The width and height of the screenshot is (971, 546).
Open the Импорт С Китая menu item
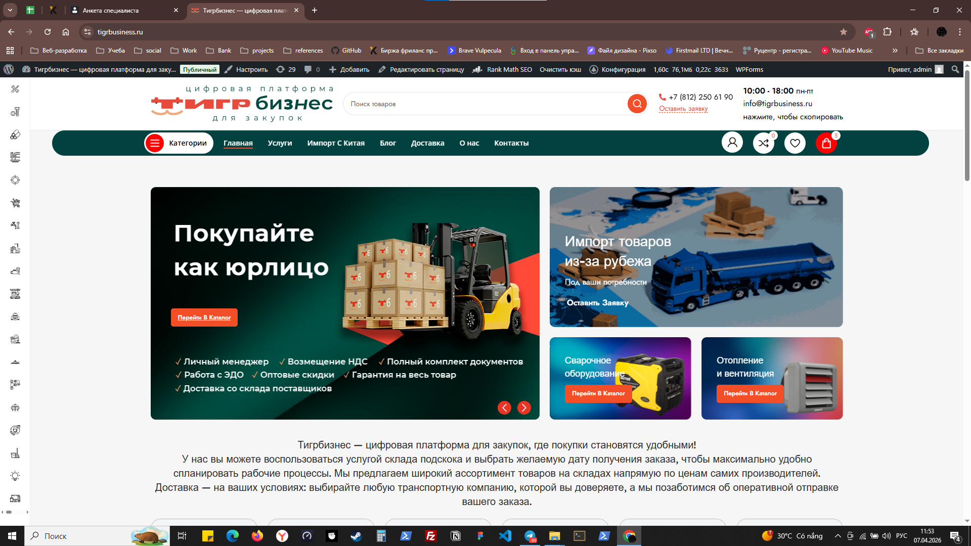[336, 143]
